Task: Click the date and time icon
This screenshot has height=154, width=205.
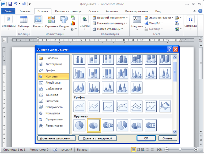Action: (x=177, y=23)
